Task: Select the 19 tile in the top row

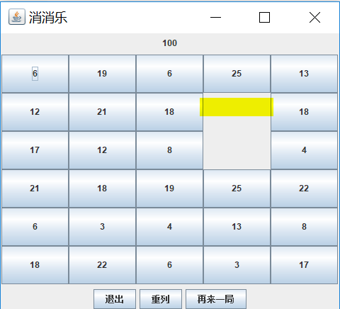Action: pos(102,74)
